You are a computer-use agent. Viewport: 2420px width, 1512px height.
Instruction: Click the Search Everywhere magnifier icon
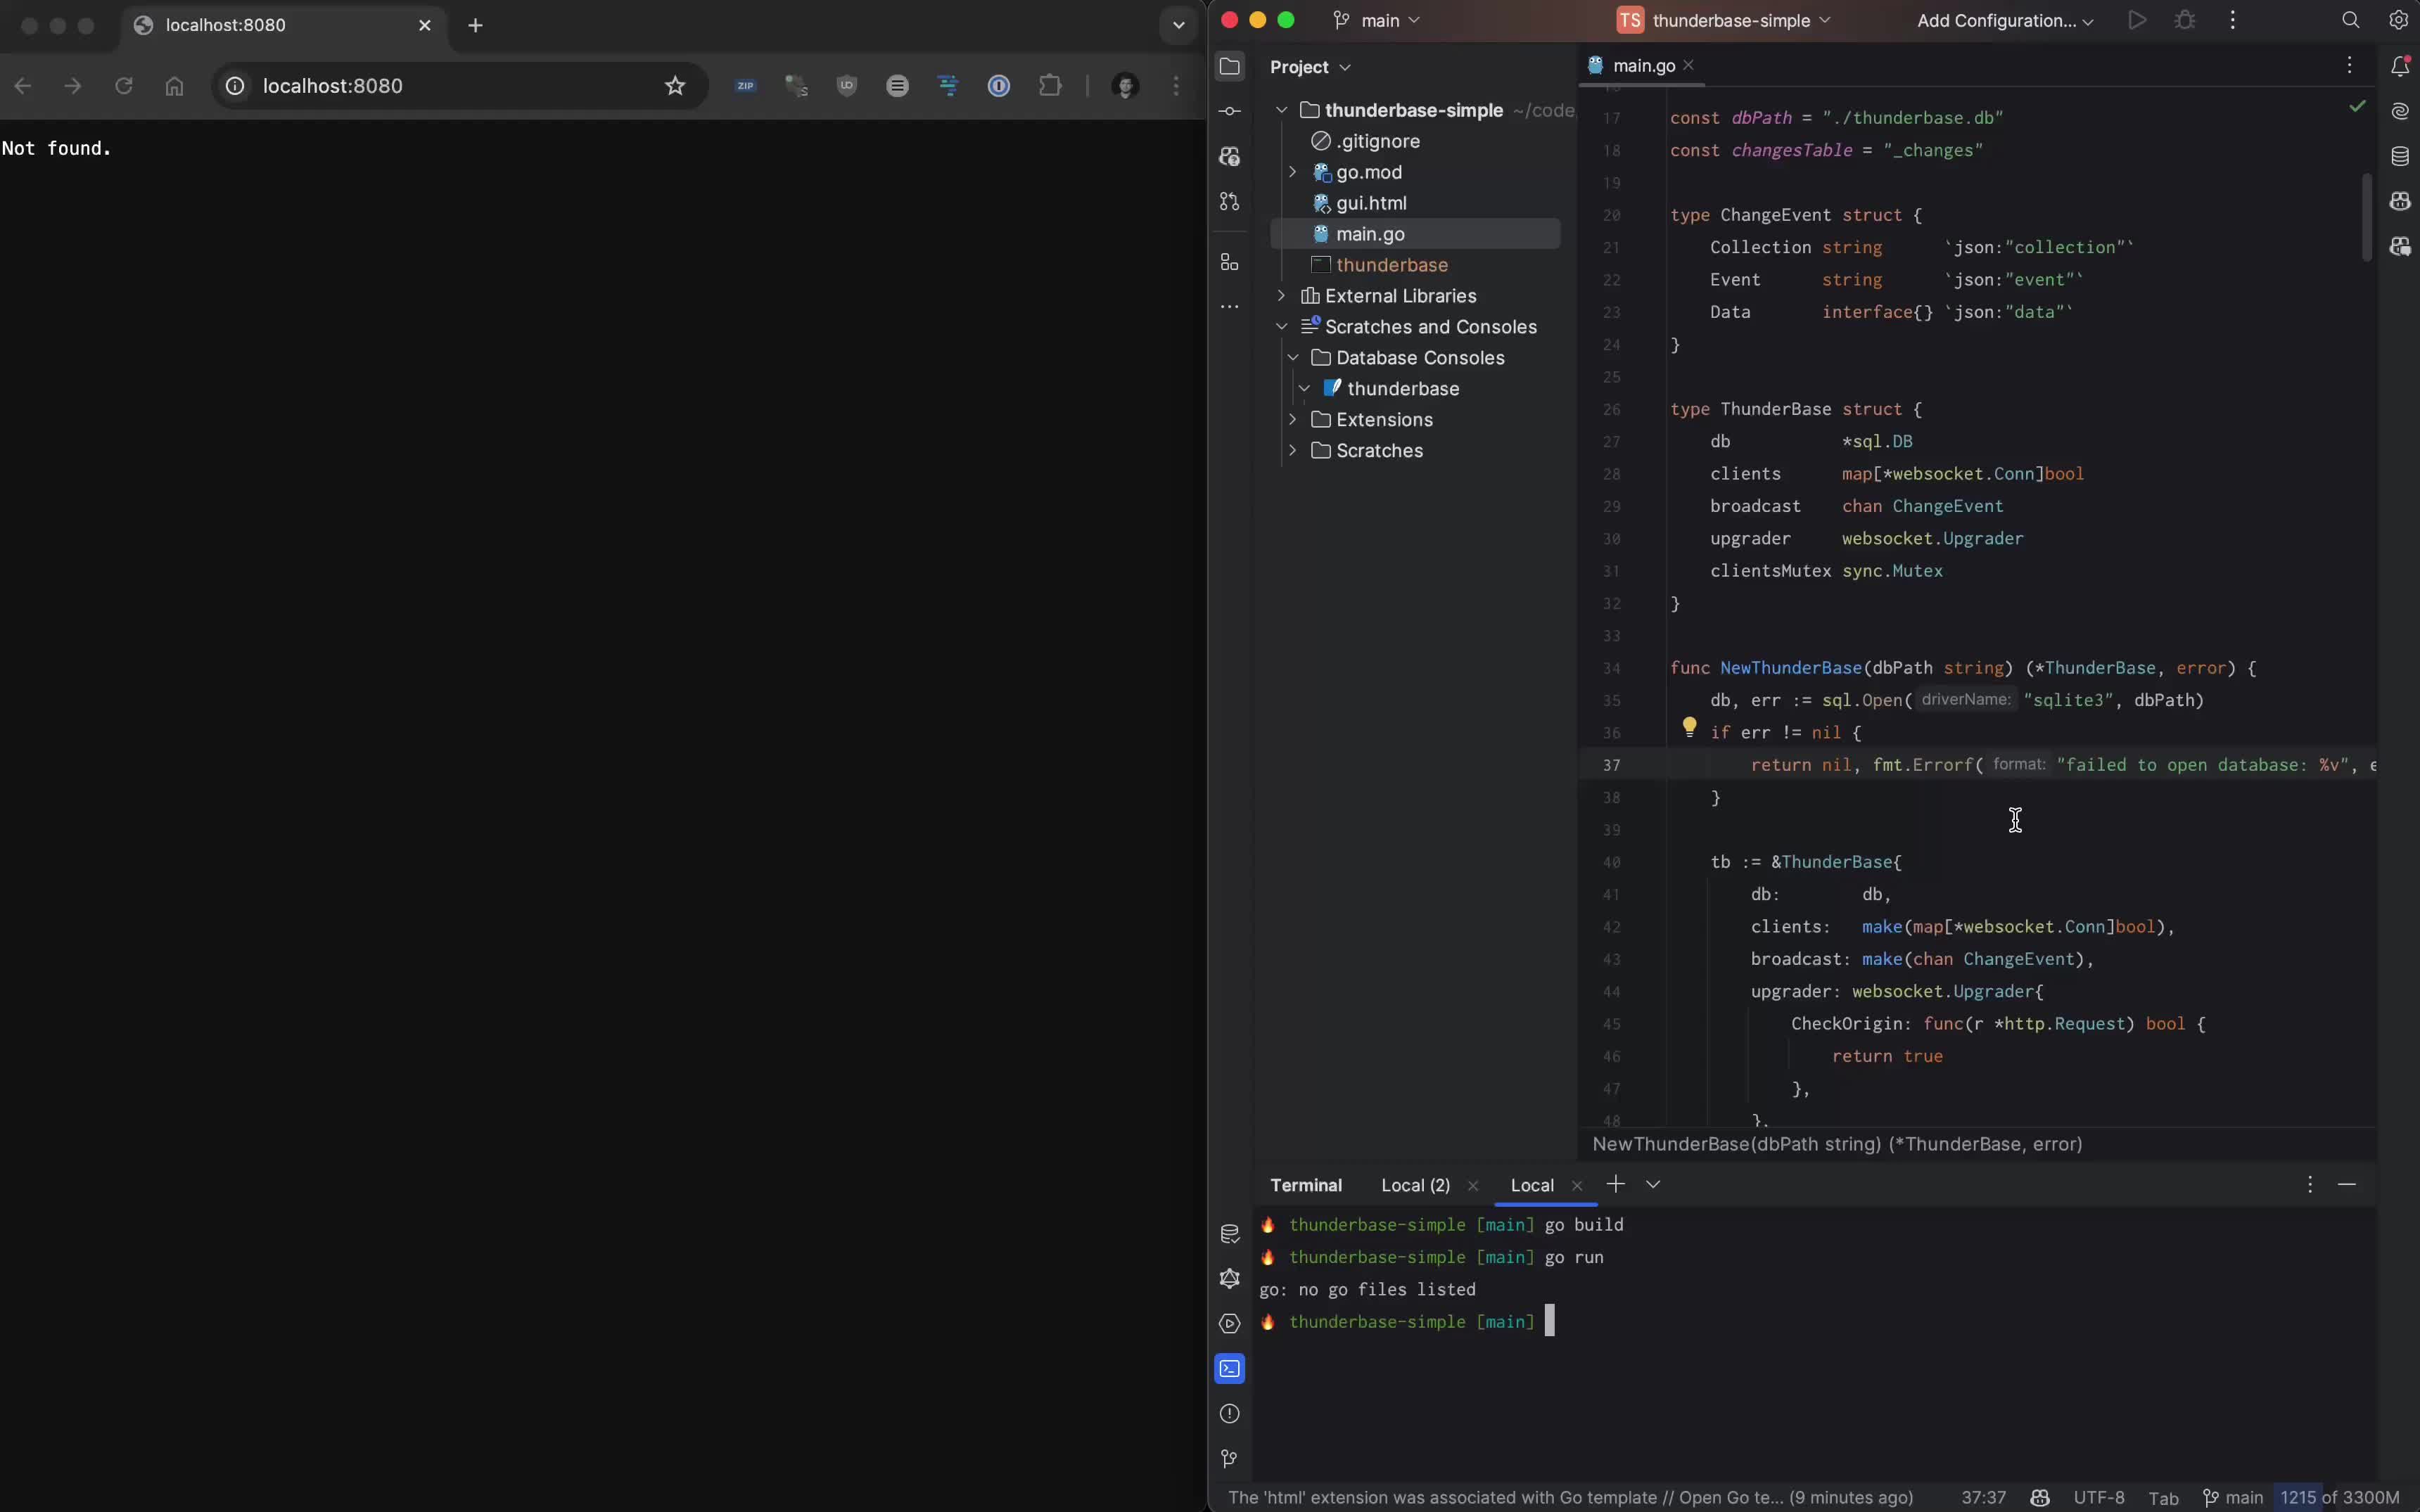[x=2350, y=20]
